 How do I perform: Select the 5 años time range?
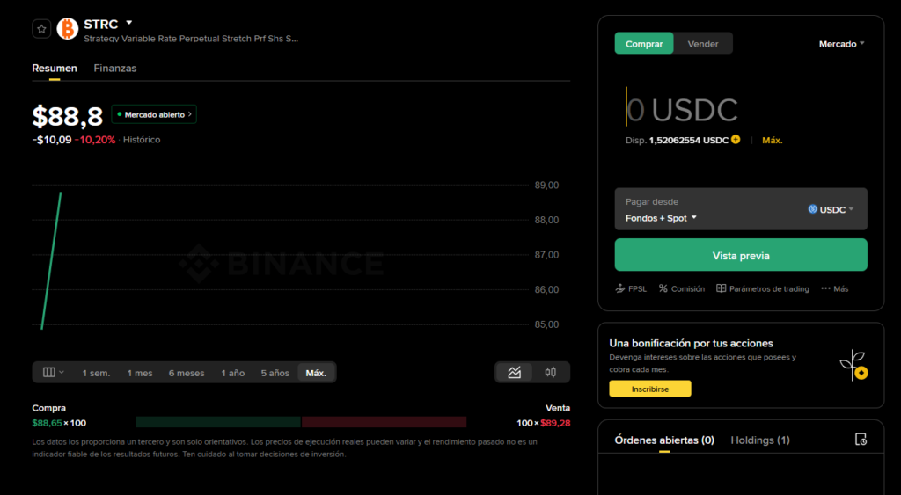[275, 374]
